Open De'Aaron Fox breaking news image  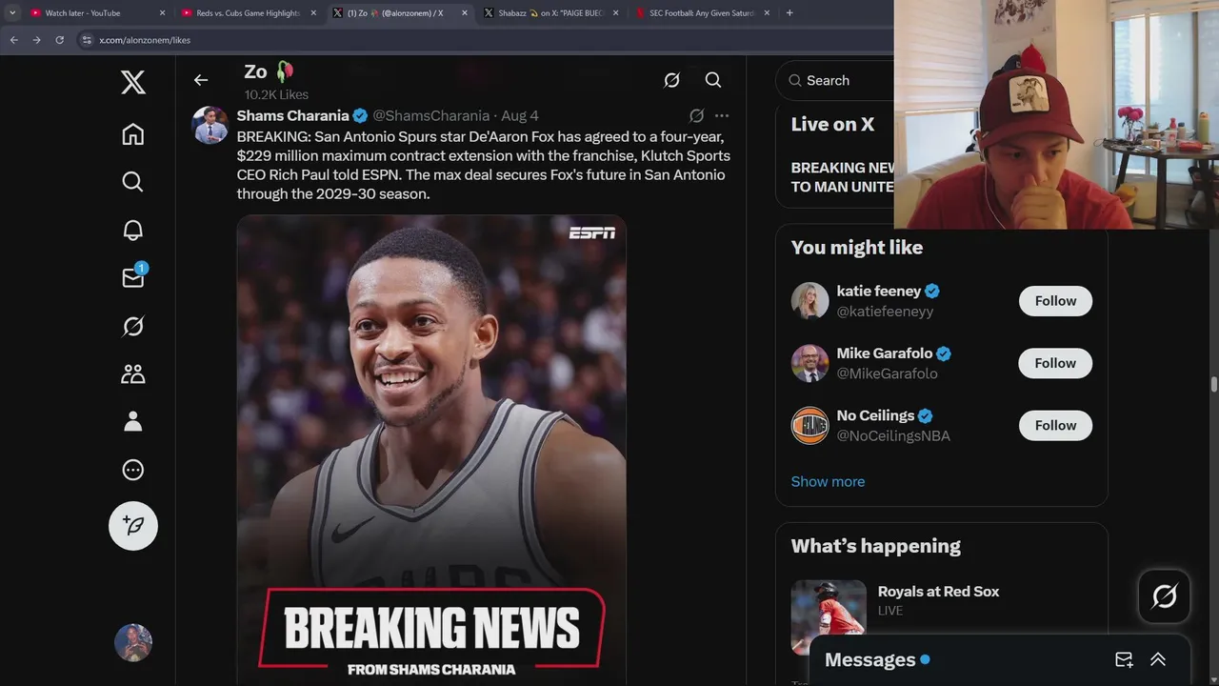[x=431, y=450]
